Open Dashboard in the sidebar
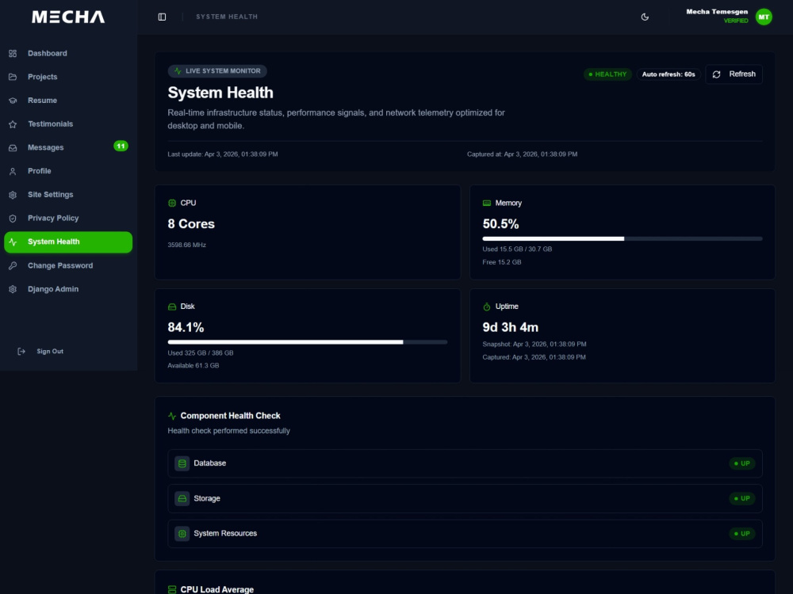 point(68,53)
